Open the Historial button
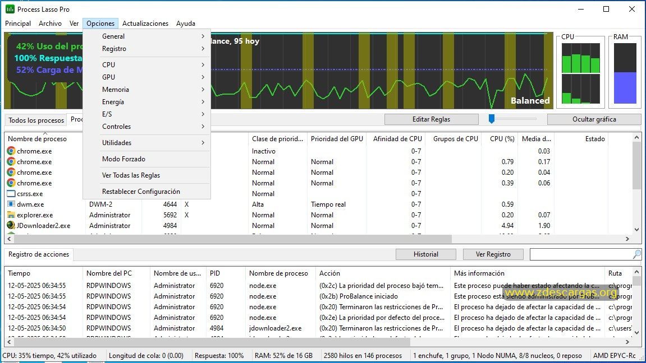646x363 pixels. click(x=425, y=254)
